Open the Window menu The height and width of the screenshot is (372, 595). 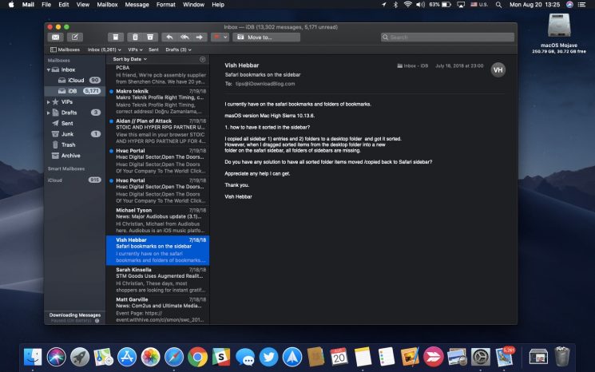click(x=193, y=5)
